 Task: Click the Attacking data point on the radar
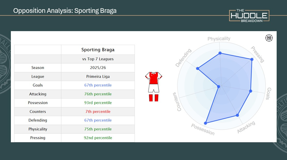(238, 115)
